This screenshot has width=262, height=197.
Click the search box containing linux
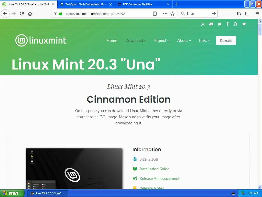(x=198, y=14)
